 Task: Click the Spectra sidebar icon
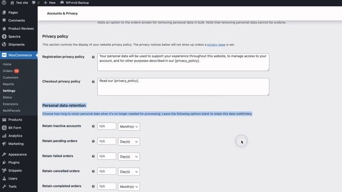4,37
